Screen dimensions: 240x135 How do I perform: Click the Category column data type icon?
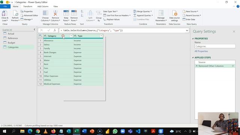[45, 36]
